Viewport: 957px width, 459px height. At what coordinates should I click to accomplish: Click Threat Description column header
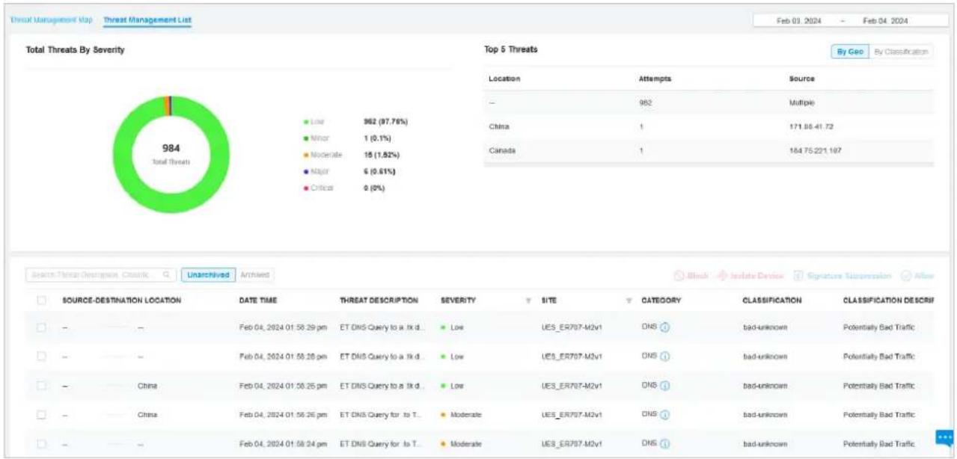tap(379, 301)
